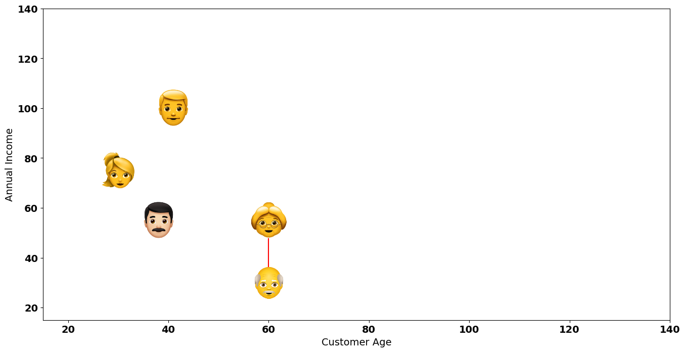Click the 120 tick on Customer Age axis
The image size is (685, 352).
coord(570,330)
